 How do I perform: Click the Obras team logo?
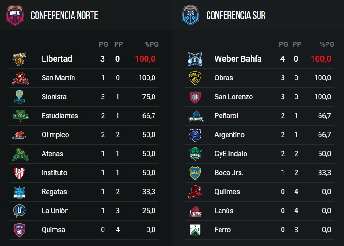pos(194,78)
